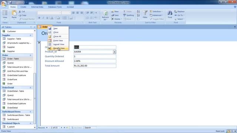Click New record button

pos(115,11)
